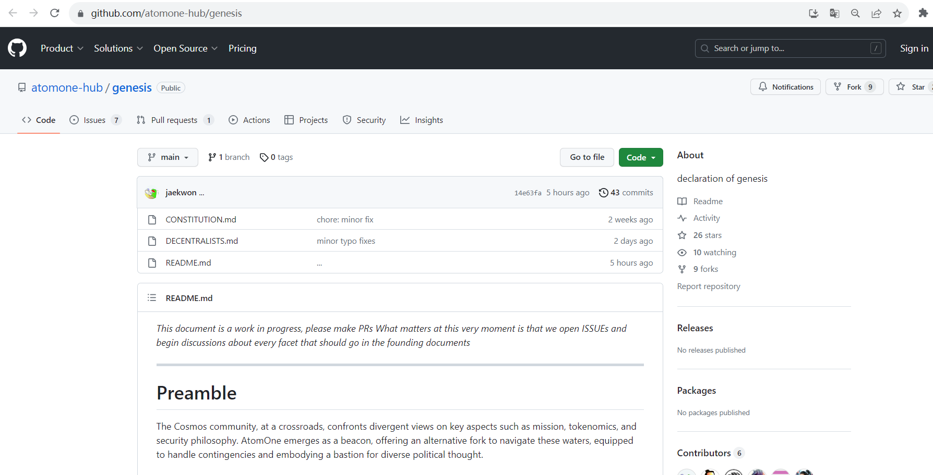The width and height of the screenshot is (933, 475).
Task: Open the browser extensions puzzle icon
Action: pyautogui.click(x=923, y=14)
